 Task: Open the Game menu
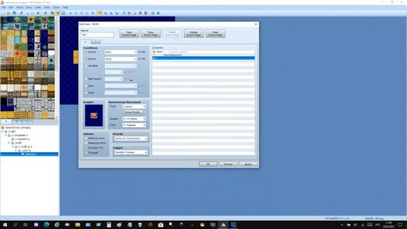click(56, 8)
